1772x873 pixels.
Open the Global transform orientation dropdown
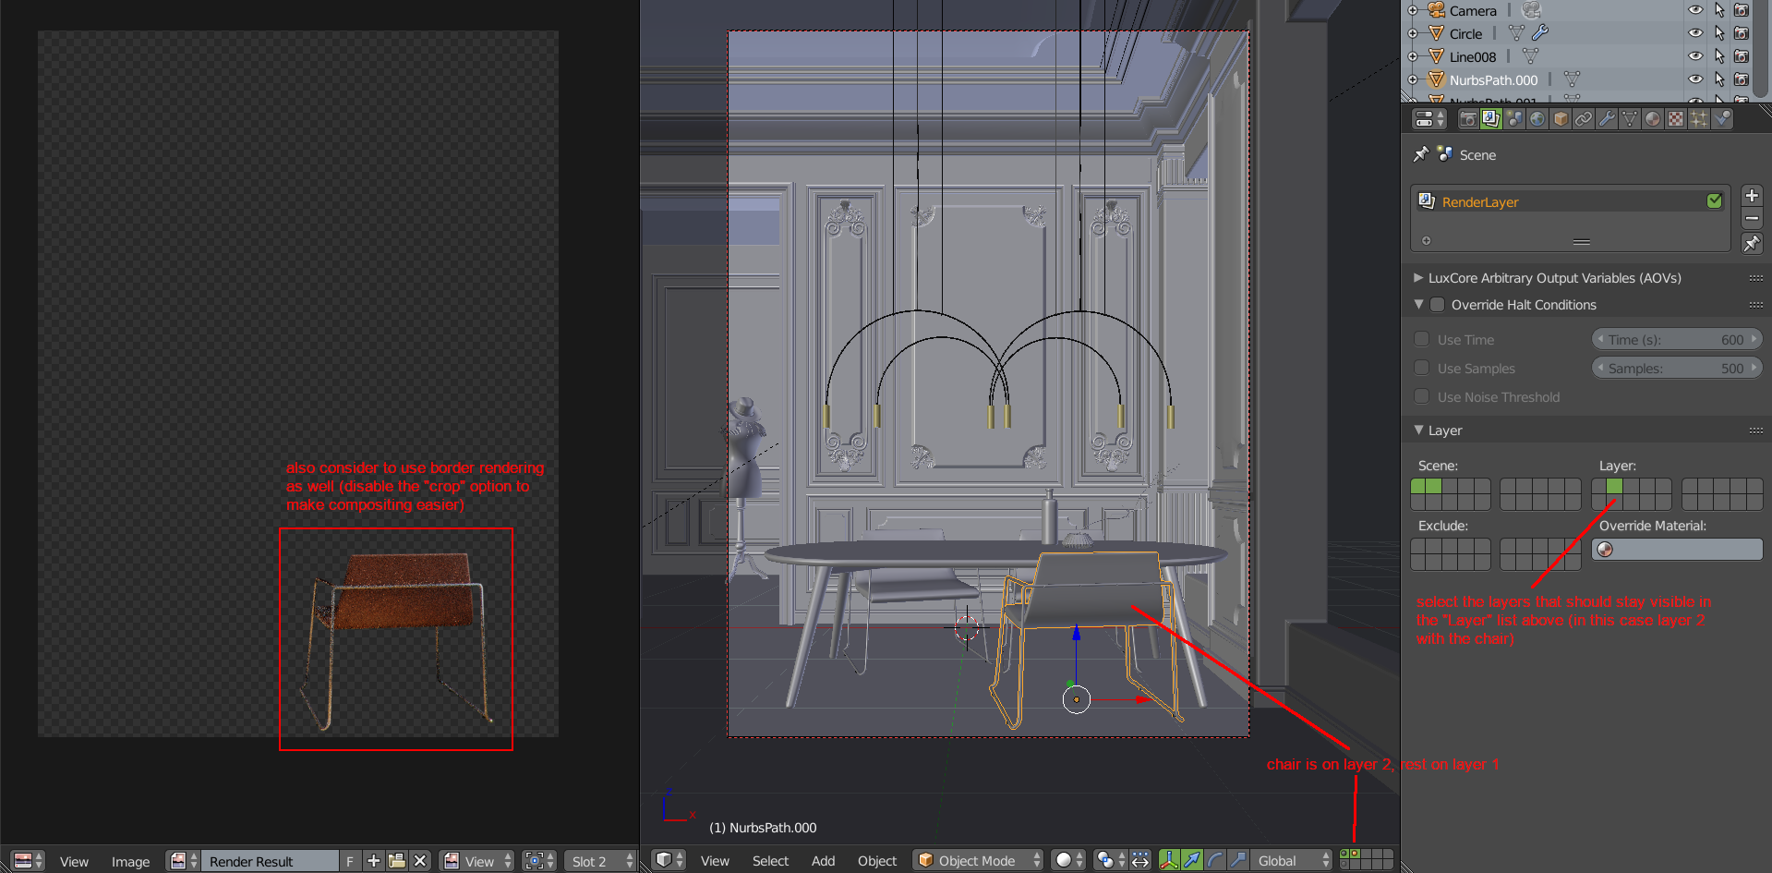pos(1288,860)
